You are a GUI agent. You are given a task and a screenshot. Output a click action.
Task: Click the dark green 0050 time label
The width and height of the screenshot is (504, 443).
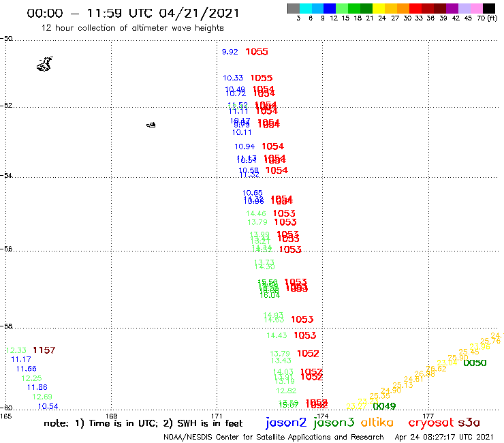[x=475, y=363]
